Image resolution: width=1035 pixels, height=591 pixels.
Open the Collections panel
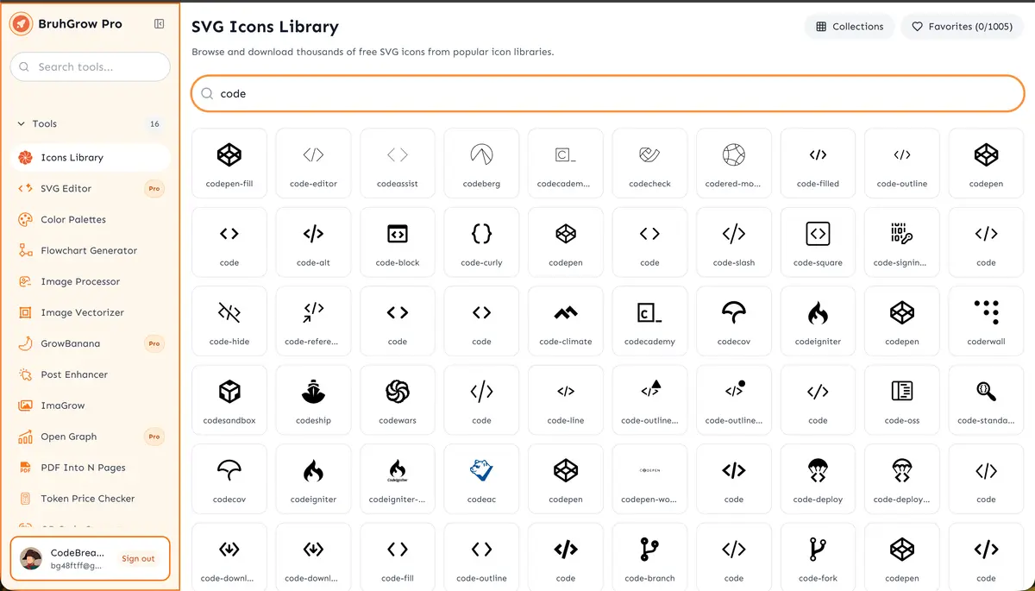coord(849,26)
